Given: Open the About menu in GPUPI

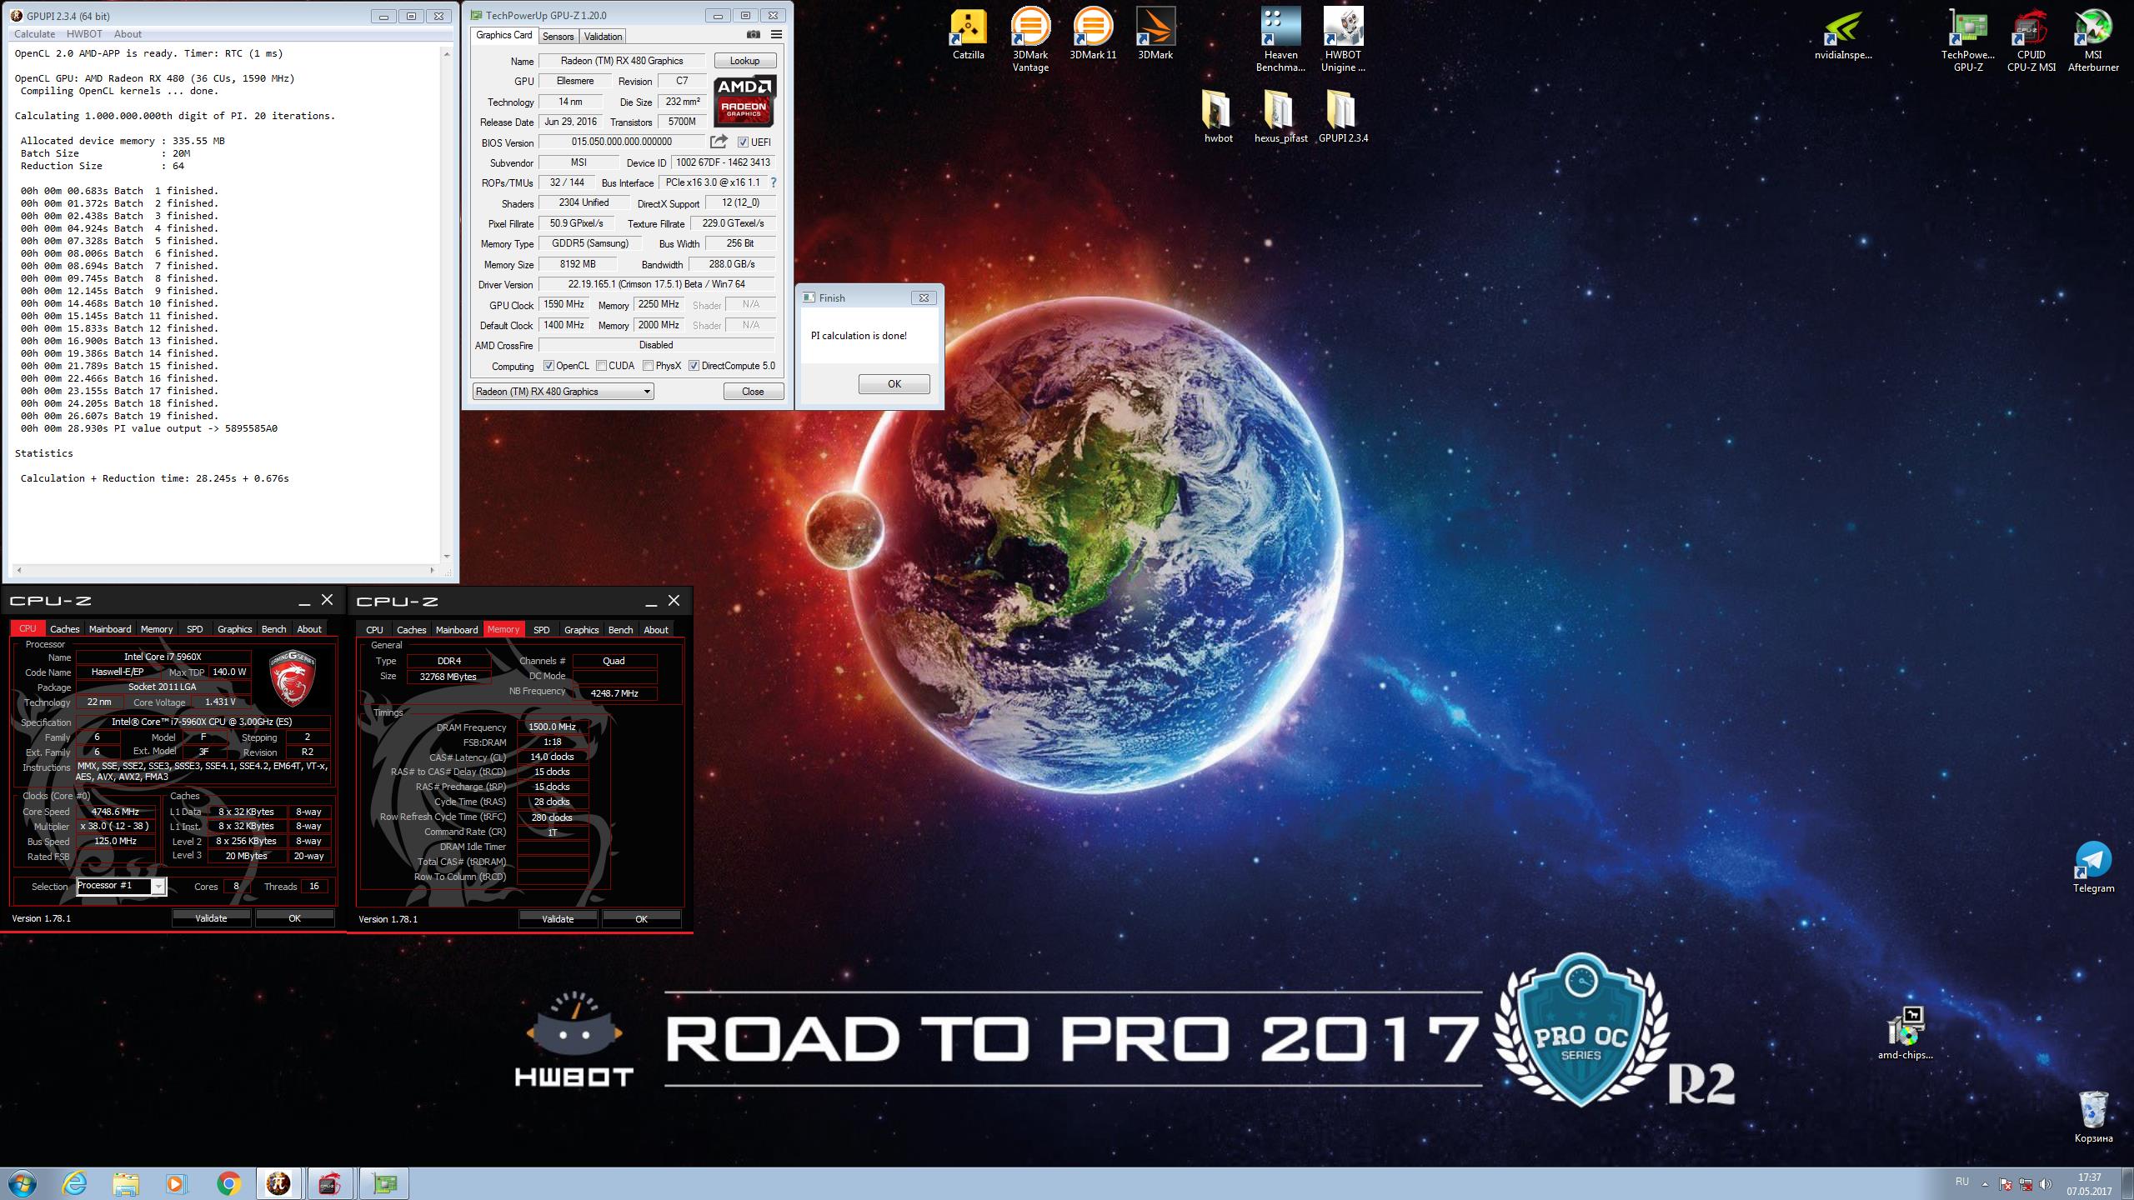Looking at the screenshot, I should pyautogui.click(x=128, y=34).
